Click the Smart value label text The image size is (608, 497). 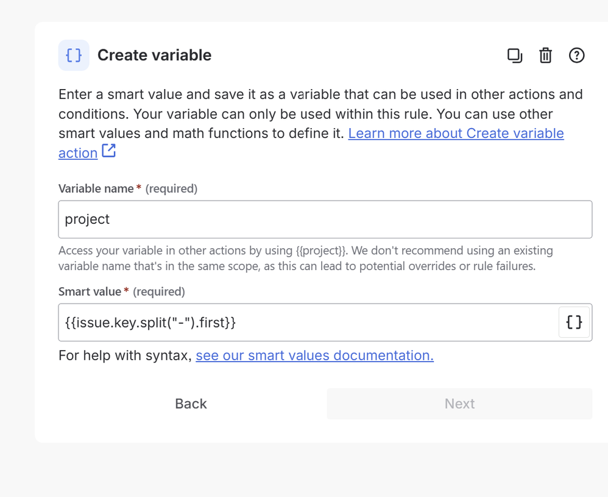point(90,291)
